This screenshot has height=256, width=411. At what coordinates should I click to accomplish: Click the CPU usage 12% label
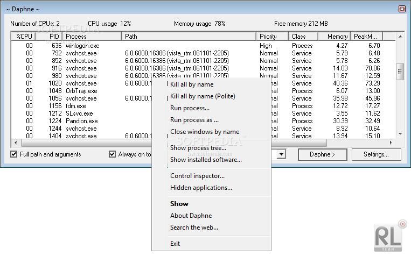109,24
